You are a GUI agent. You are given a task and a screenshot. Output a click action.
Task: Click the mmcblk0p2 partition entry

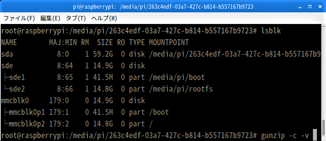click(27, 124)
